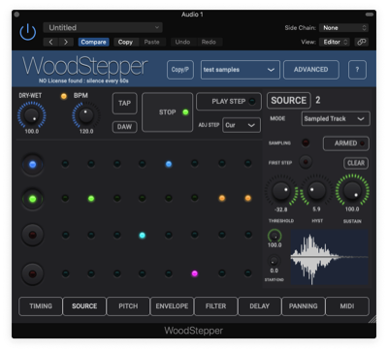
Task: Select the green second-row track button
Action: click(32, 199)
